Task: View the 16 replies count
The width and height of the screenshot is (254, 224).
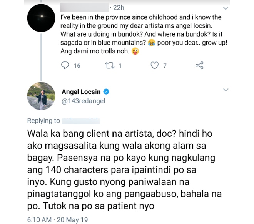Action: point(77,65)
